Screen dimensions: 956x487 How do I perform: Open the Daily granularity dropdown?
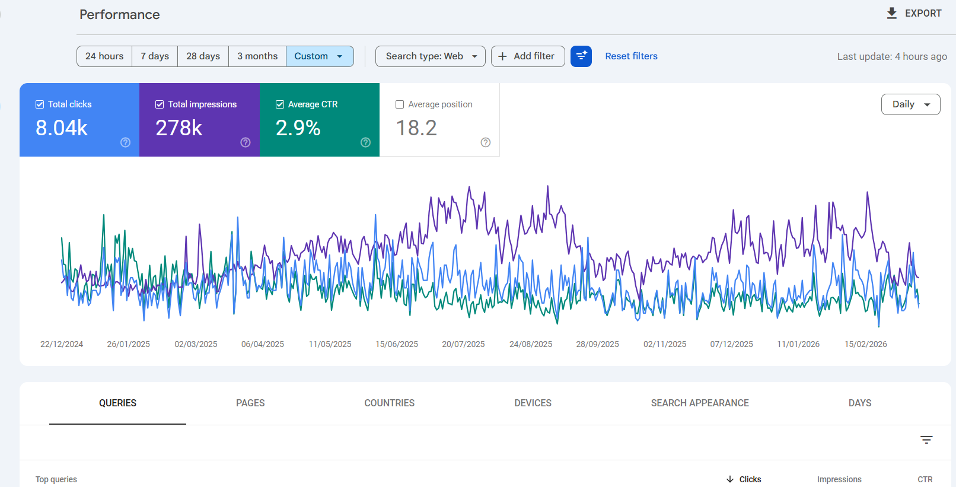click(910, 104)
